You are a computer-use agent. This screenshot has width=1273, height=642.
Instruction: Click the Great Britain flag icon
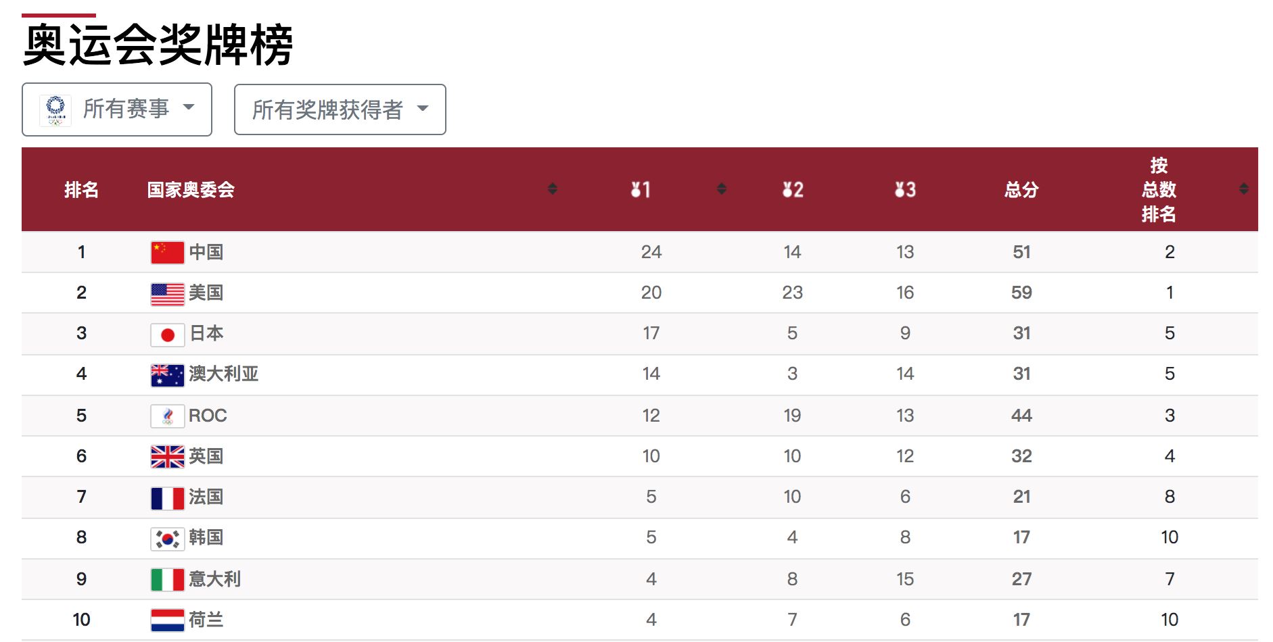pyautogui.click(x=167, y=457)
